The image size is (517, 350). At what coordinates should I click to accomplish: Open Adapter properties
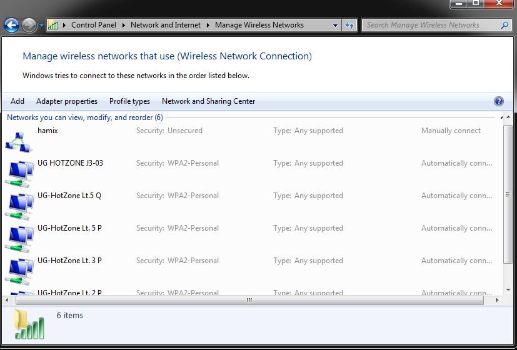(67, 101)
